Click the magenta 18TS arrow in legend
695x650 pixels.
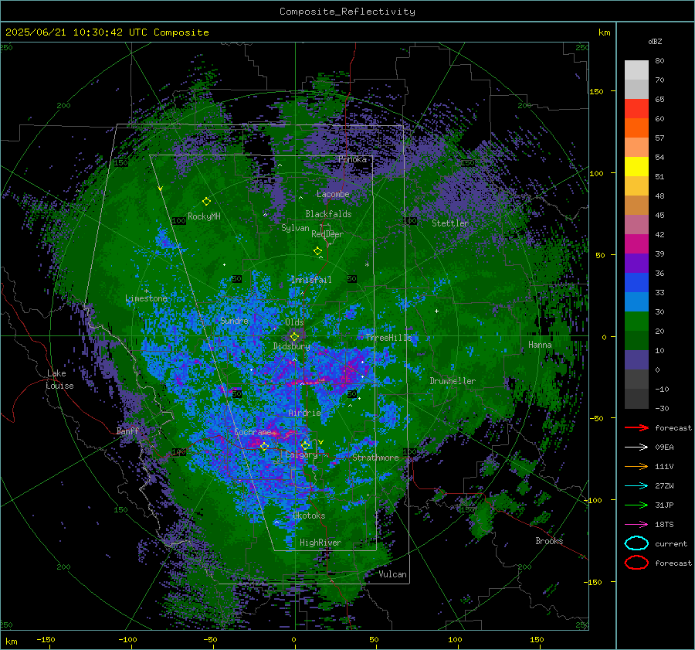(636, 525)
